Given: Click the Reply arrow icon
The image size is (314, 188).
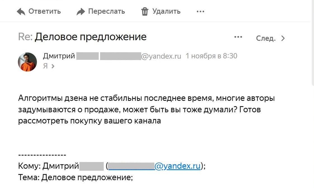Looking at the screenshot, I should [21, 11].
